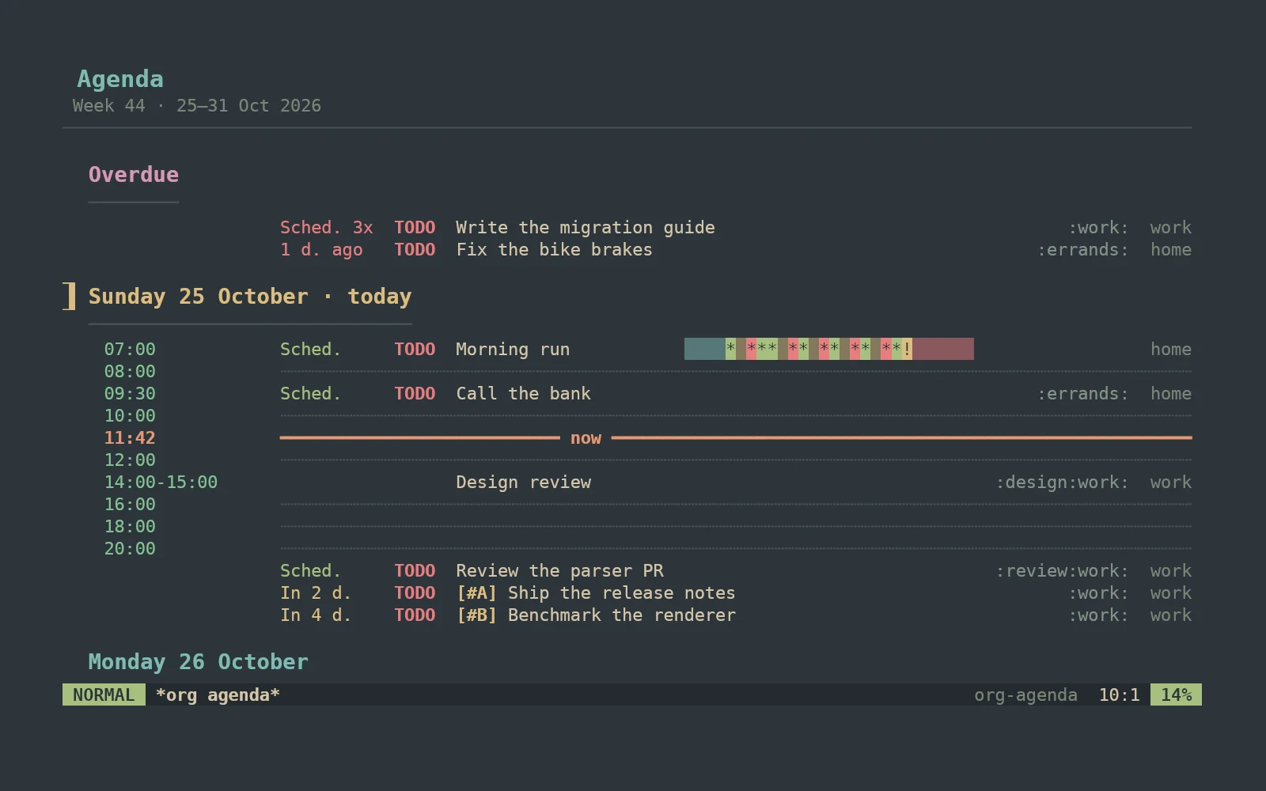Open 'Review the parser PR' task
Image resolution: width=1266 pixels, height=791 pixels.
(x=559, y=571)
